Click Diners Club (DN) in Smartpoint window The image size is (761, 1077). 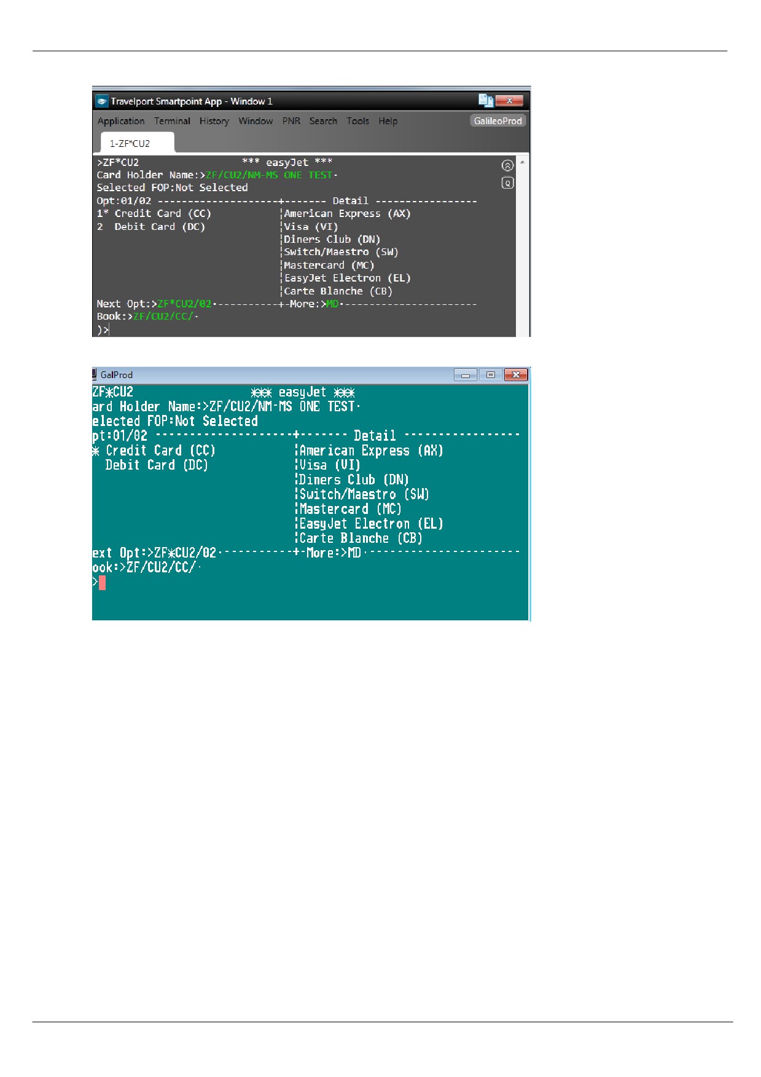(332, 239)
